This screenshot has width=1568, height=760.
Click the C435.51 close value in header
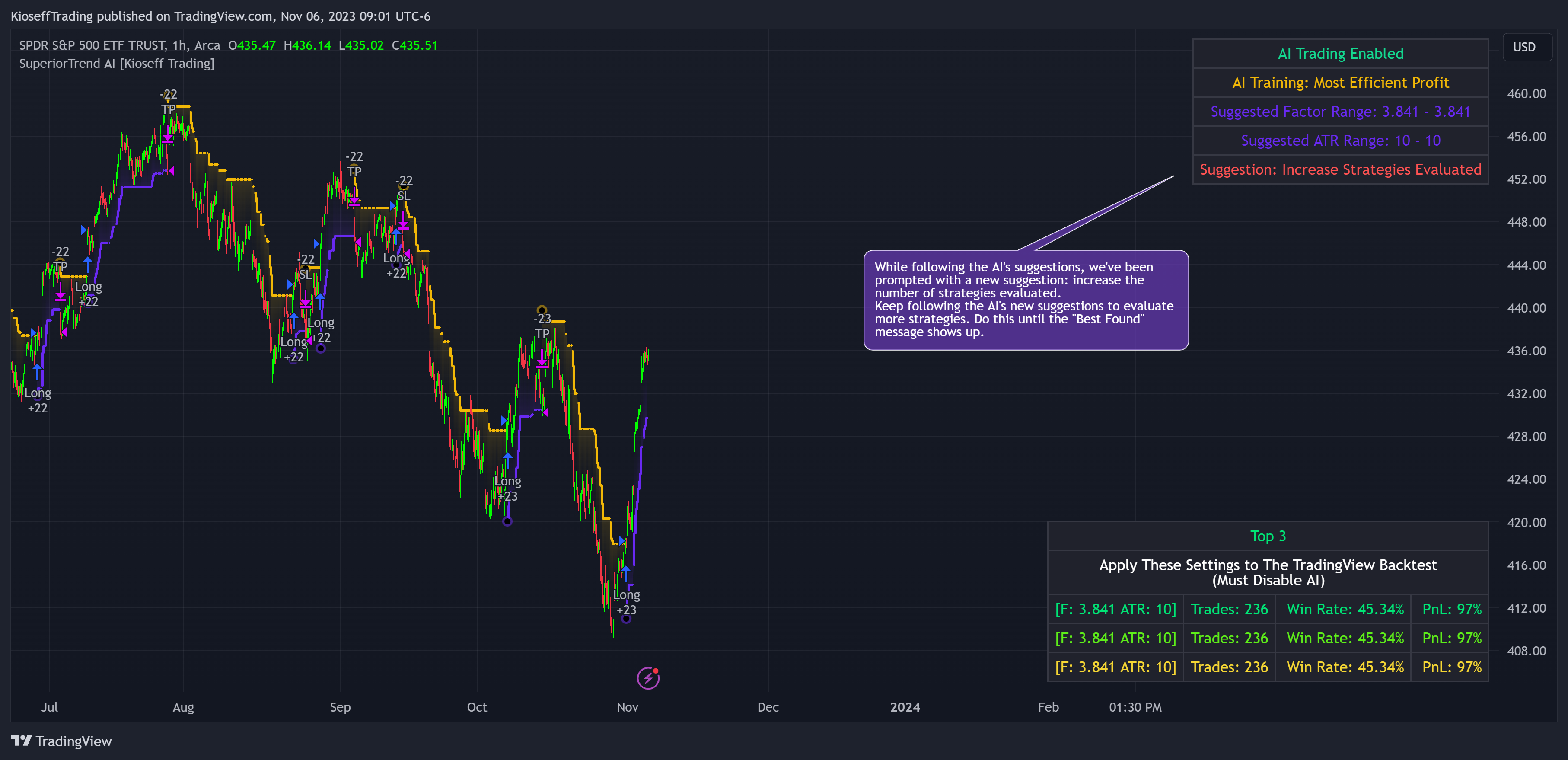click(x=414, y=45)
